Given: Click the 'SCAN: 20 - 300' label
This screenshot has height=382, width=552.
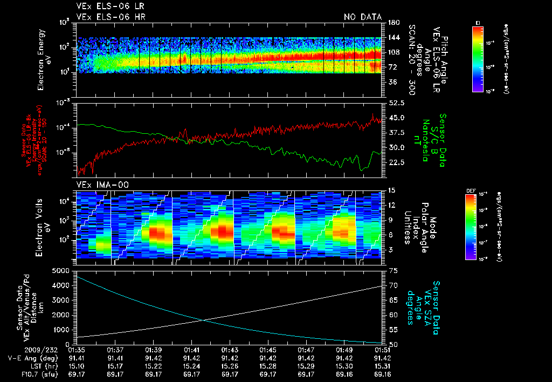Looking at the screenshot, I should [x=411, y=60].
